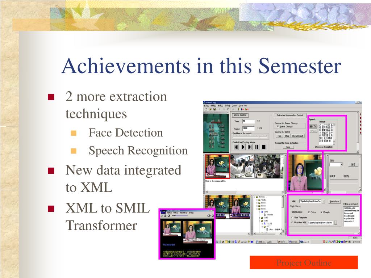Select the second scene thumbnail with white shirts
The image size is (371, 278).
tap(242, 167)
